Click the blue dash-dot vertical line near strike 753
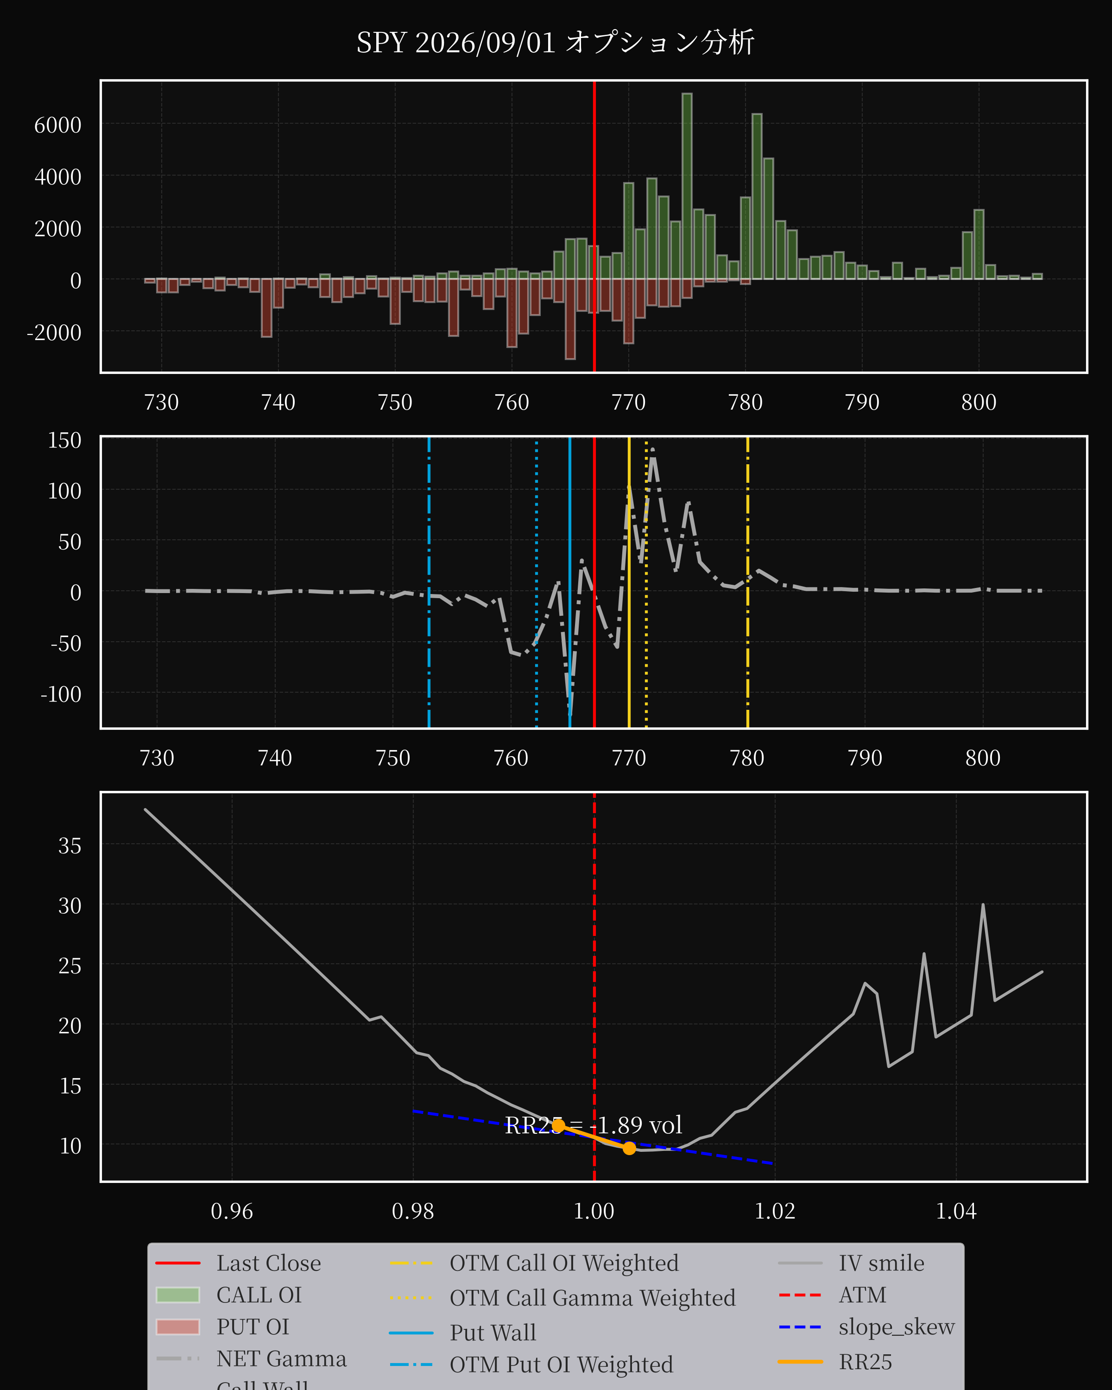 [x=429, y=582]
